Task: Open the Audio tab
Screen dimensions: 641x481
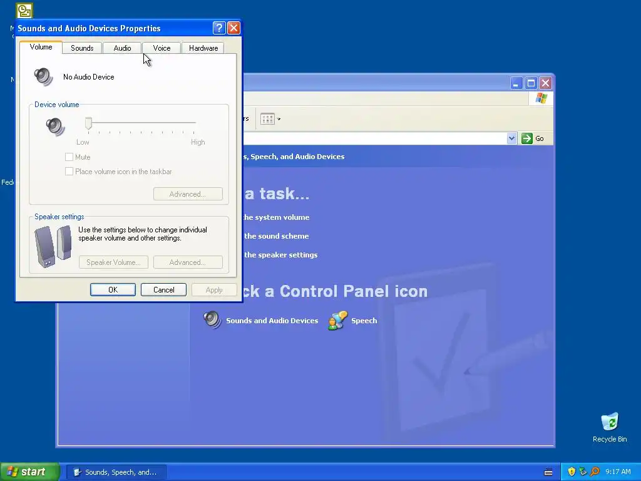Action: click(122, 48)
